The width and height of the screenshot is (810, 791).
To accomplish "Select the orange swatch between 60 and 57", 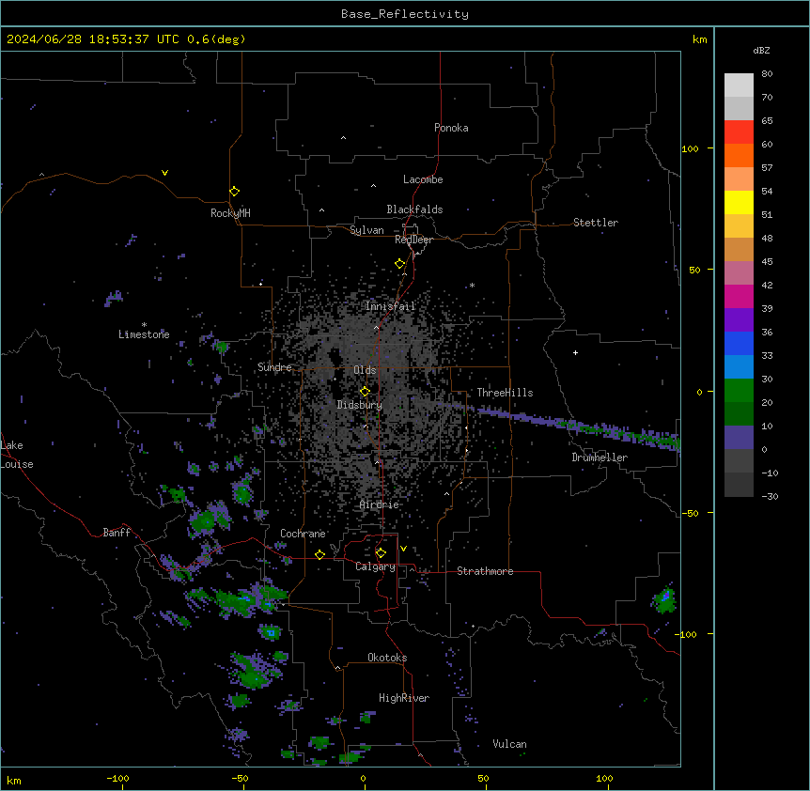I will pyautogui.click(x=739, y=155).
